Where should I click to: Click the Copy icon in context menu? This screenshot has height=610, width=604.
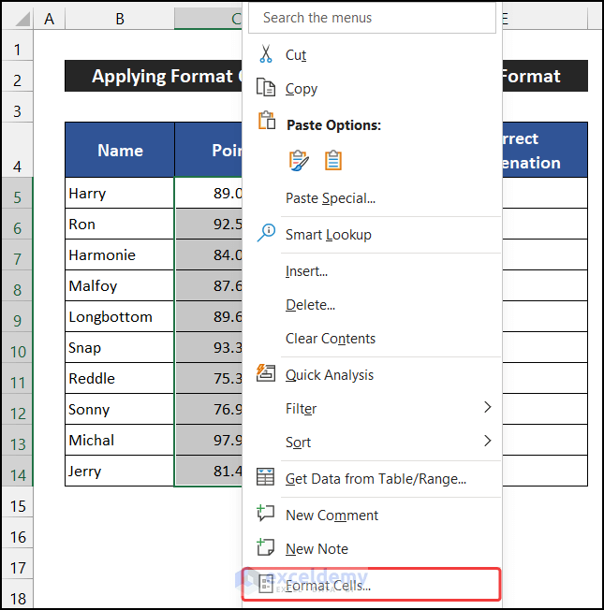click(267, 89)
